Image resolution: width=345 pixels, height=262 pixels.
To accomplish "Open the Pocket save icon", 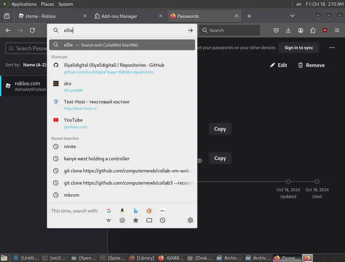I will [276, 30].
